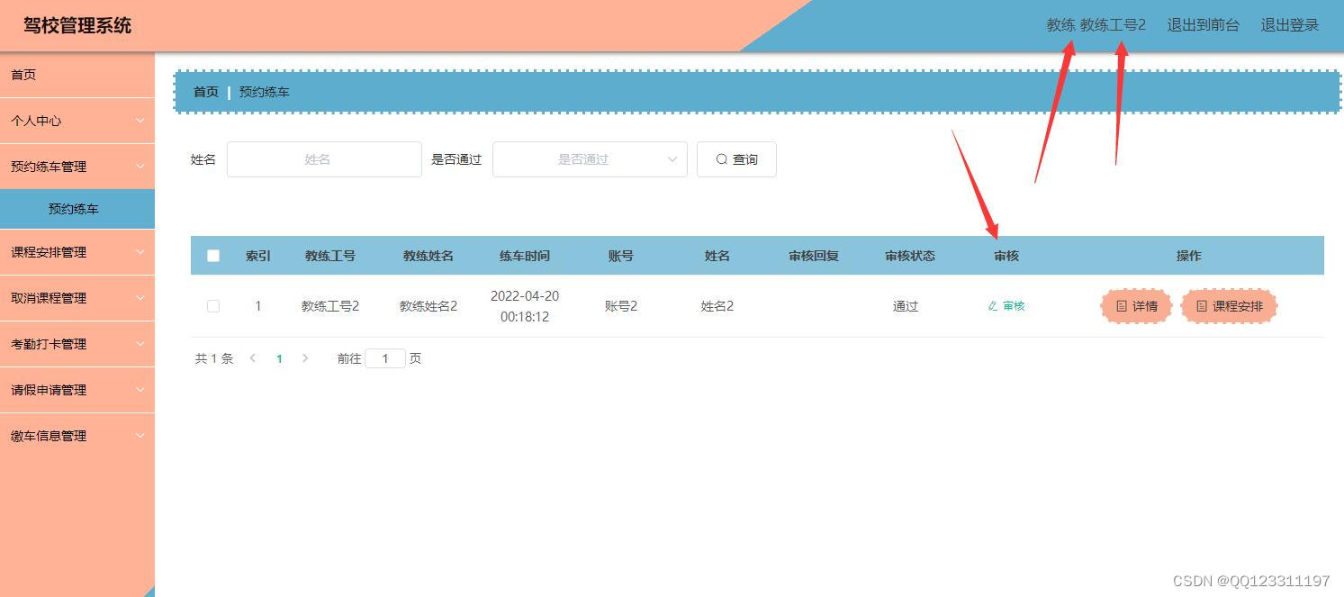Click 教练 教练工号2 in the header
Image resolution: width=1344 pixels, height=597 pixels.
[1096, 25]
